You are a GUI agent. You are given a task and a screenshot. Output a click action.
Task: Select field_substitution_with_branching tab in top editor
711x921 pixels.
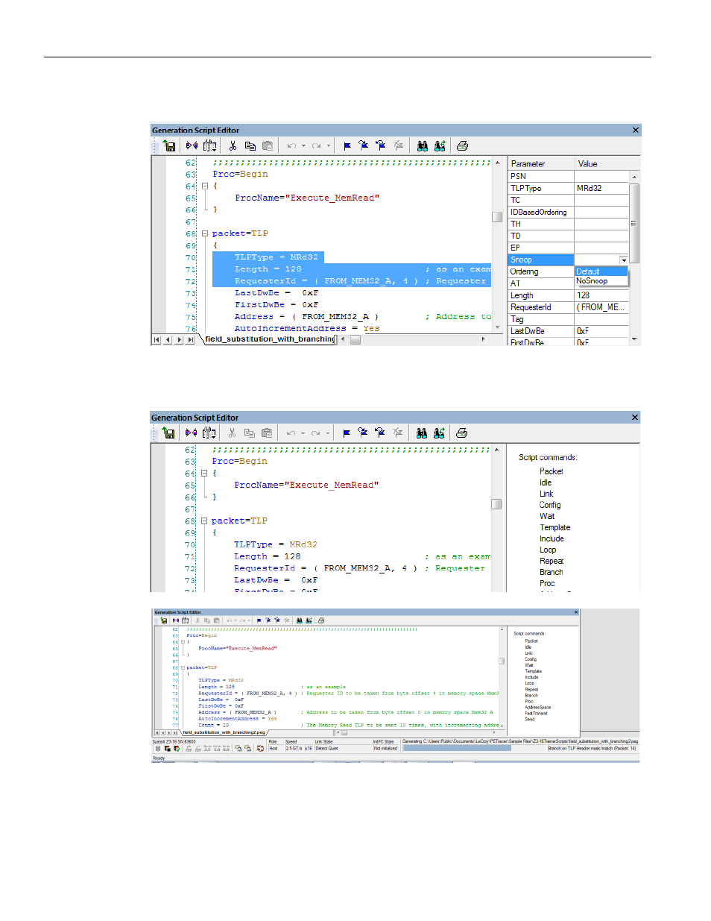click(270, 339)
